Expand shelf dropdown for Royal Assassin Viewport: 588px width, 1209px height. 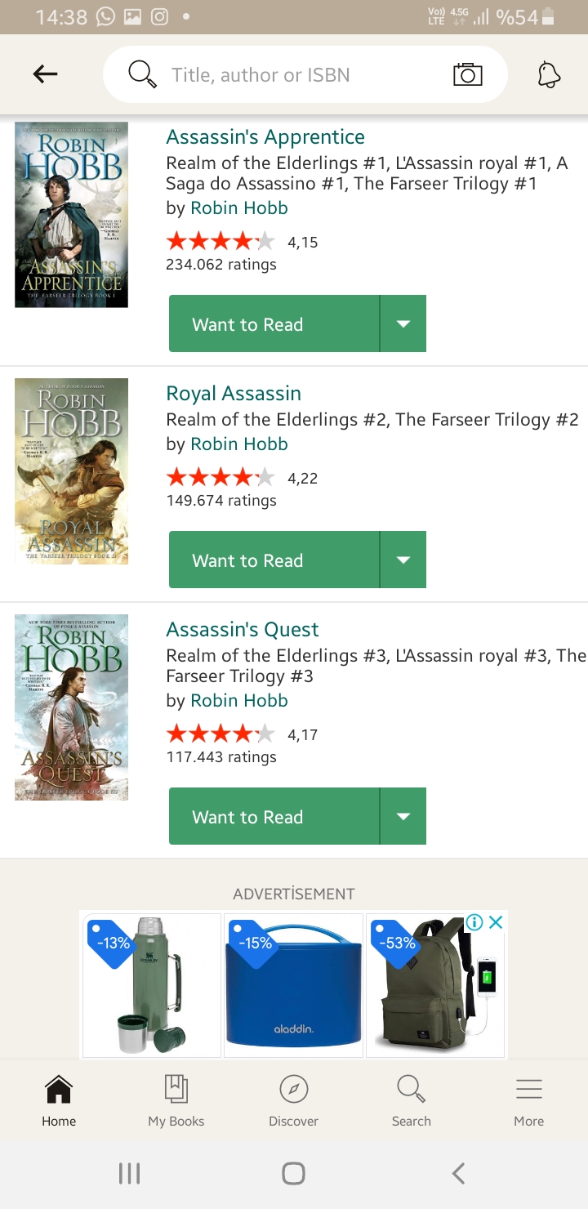point(403,560)
